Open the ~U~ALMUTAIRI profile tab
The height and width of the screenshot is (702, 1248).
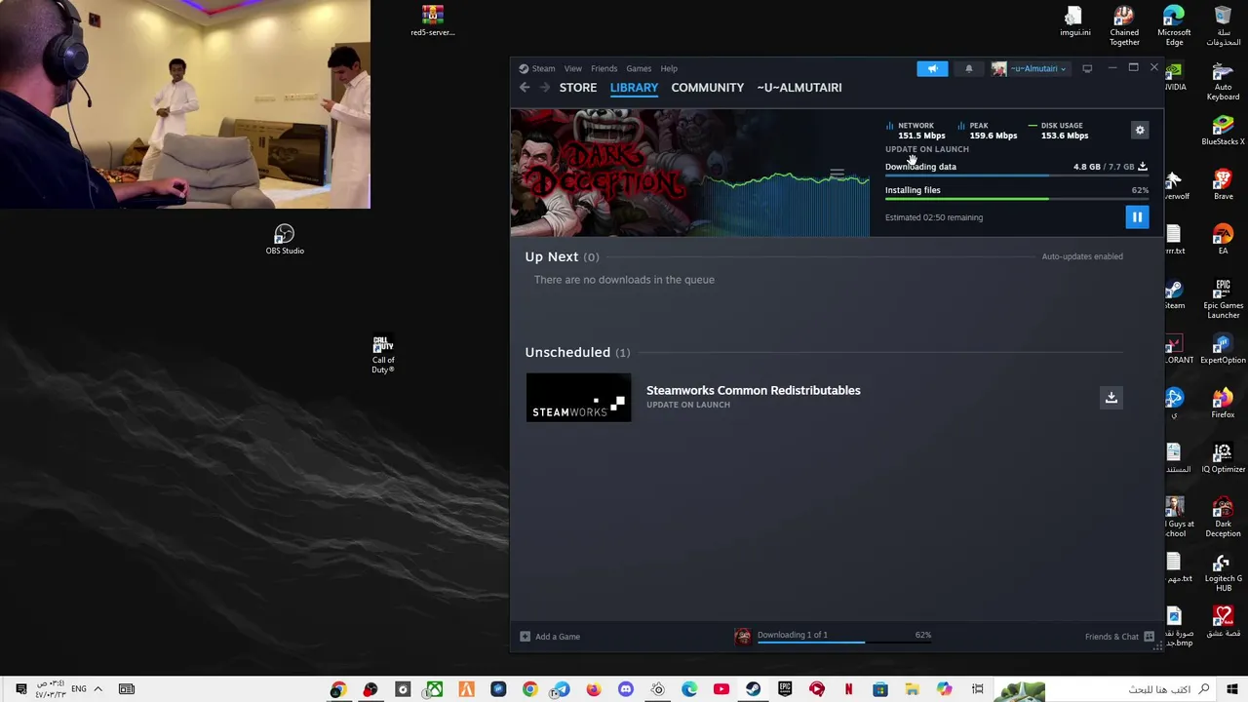pyautogui.click(x=799, y=88)
